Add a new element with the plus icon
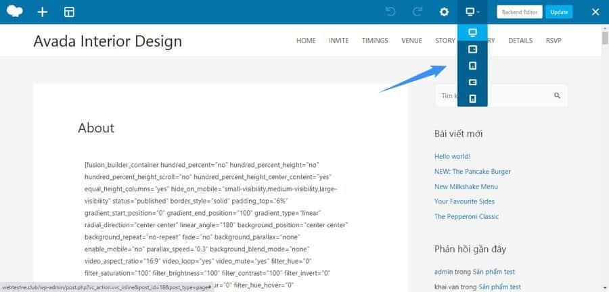Image resolution: width=609 pixels, height=292 pixels. tap(43, 12)
